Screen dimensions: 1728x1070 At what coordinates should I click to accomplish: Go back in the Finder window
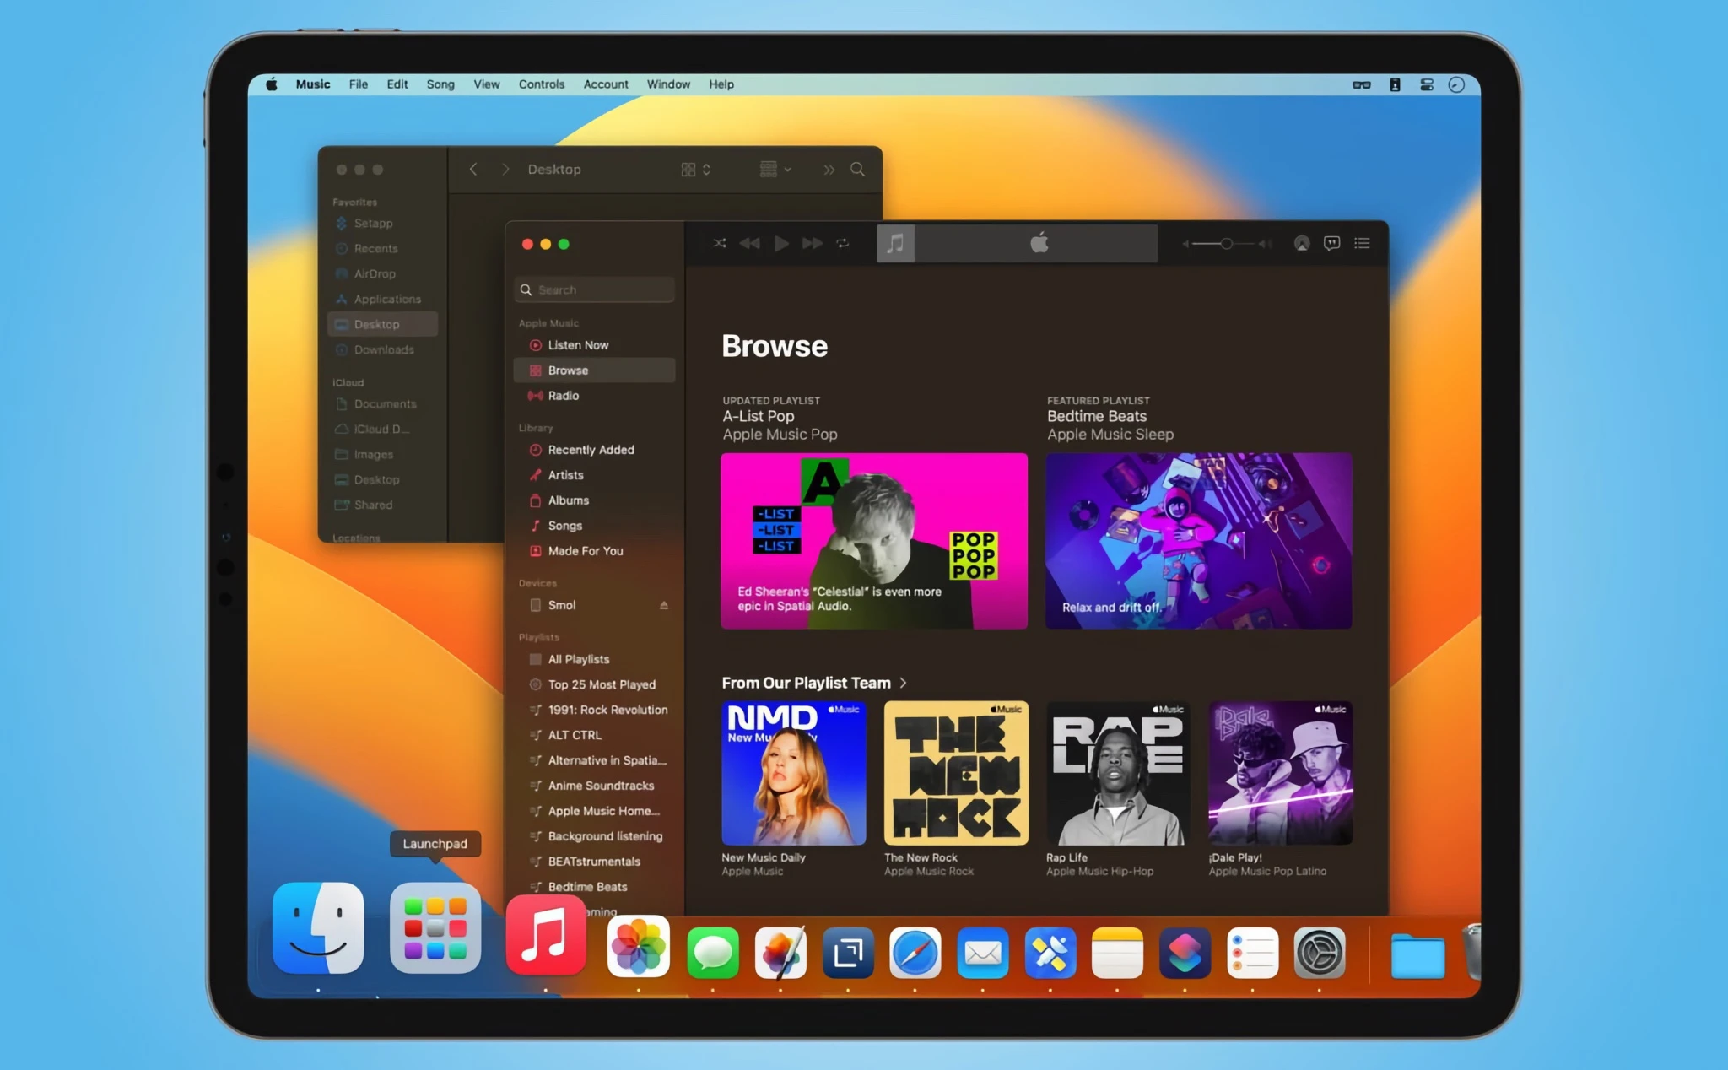point(473,170)
